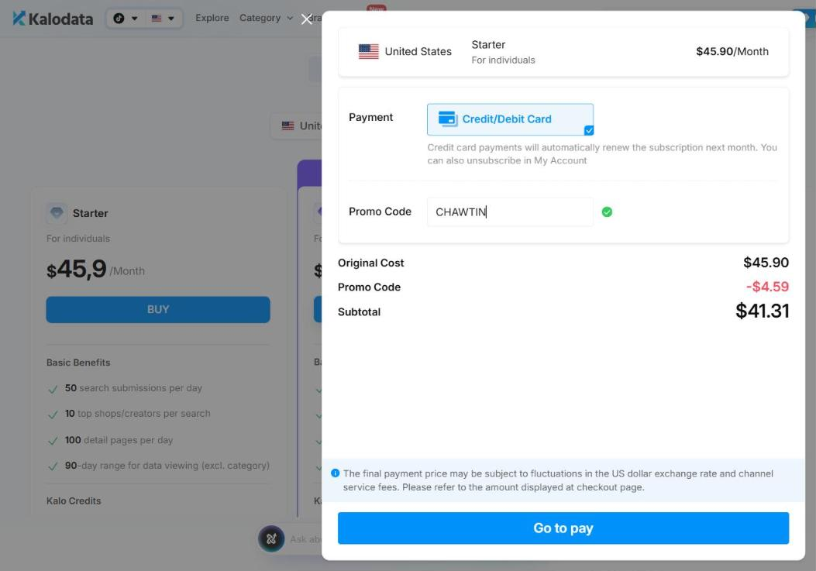Click the checkmark next to 10 top shops/creators

coord(53,414)
